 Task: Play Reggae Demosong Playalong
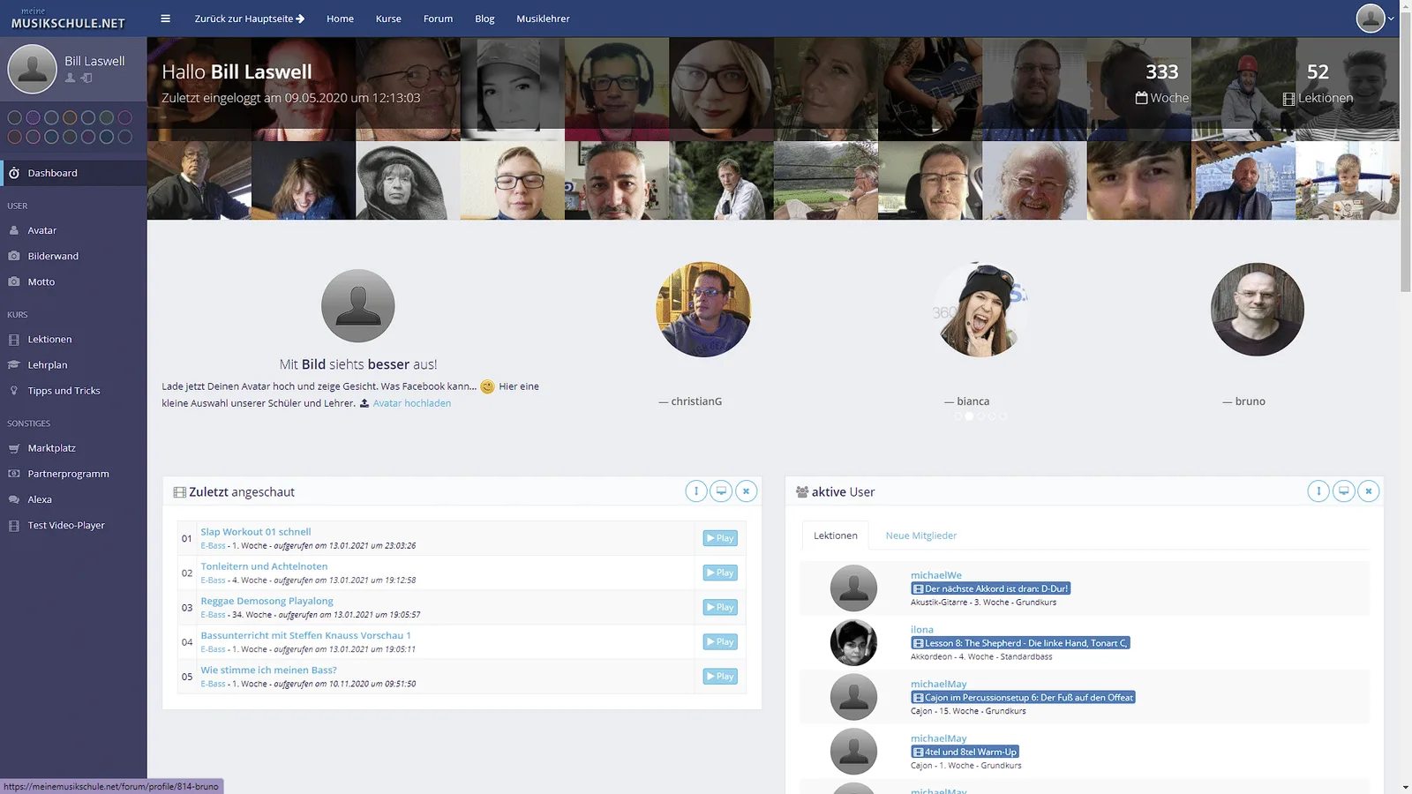click(x=720, y=607)
